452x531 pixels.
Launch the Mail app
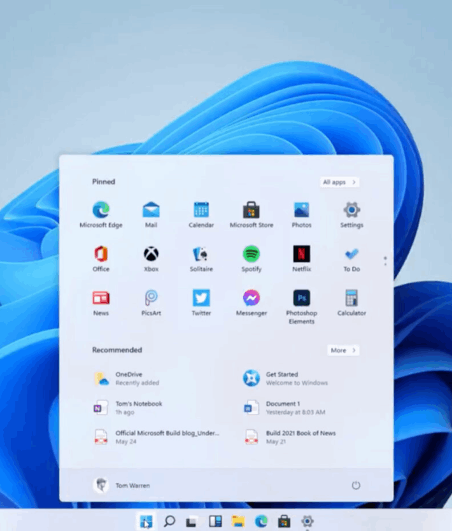[x=151, y=215]
